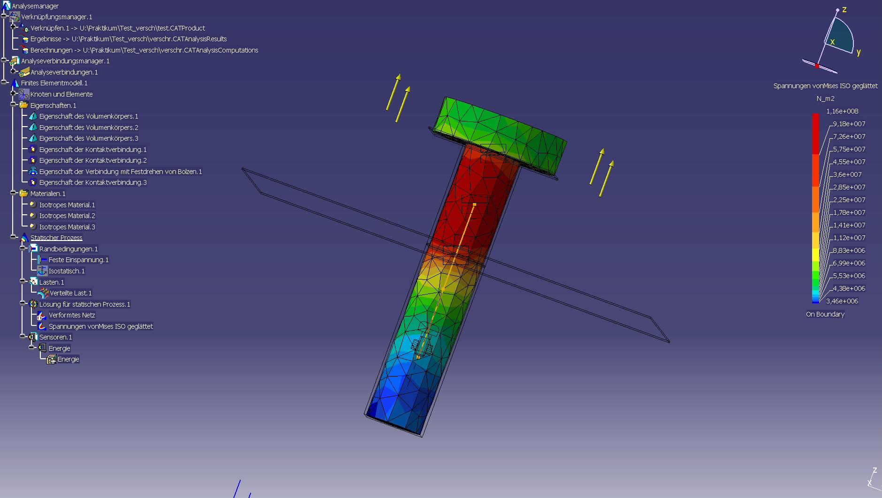Click the Spannungen vonMises tree icon
This screenshot has width=882, height=498.
coord(42,326)
